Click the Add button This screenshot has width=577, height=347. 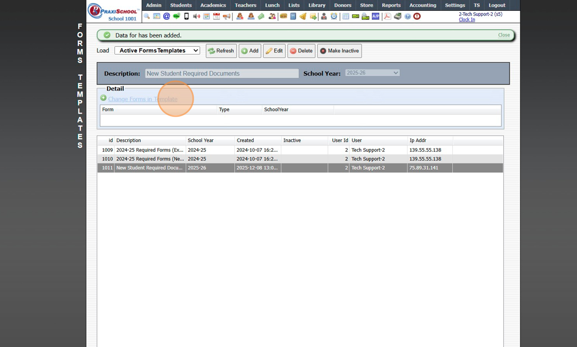[250, 51]
